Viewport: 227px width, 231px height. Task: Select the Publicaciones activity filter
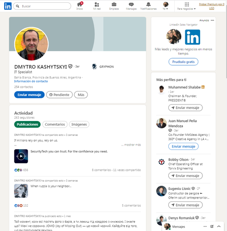click(x=27, y=124)
